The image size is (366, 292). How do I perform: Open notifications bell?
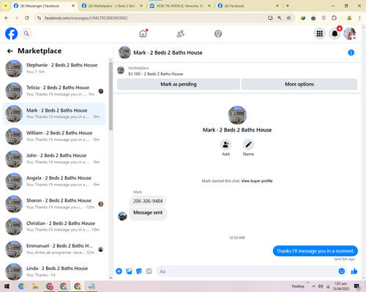335,34
